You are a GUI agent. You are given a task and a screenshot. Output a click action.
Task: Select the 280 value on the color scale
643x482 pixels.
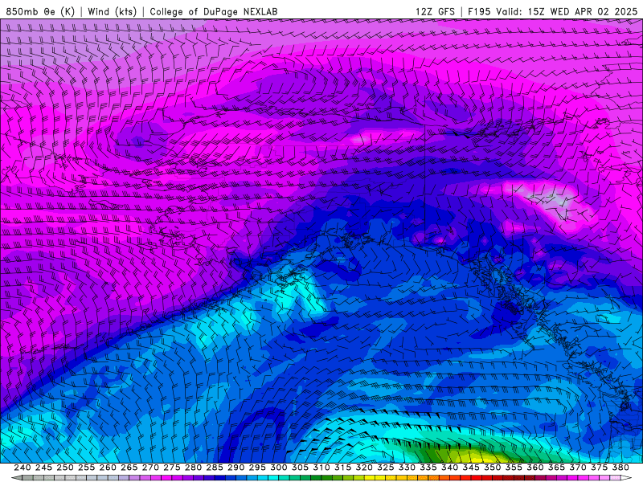(x=193, y=468)
